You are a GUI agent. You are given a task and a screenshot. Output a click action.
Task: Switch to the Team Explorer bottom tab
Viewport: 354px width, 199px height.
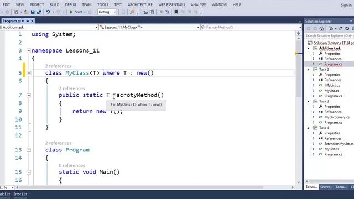click(x=341, y=187)
